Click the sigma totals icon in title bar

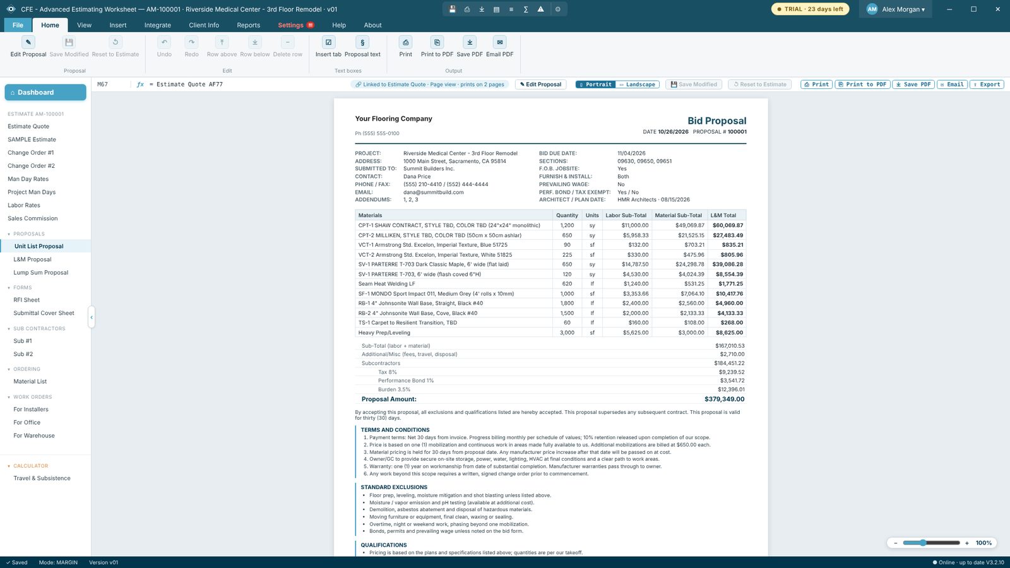coord(526,9)
